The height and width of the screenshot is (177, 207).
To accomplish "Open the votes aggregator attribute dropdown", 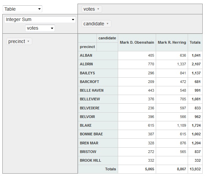I will click(40, 28).
